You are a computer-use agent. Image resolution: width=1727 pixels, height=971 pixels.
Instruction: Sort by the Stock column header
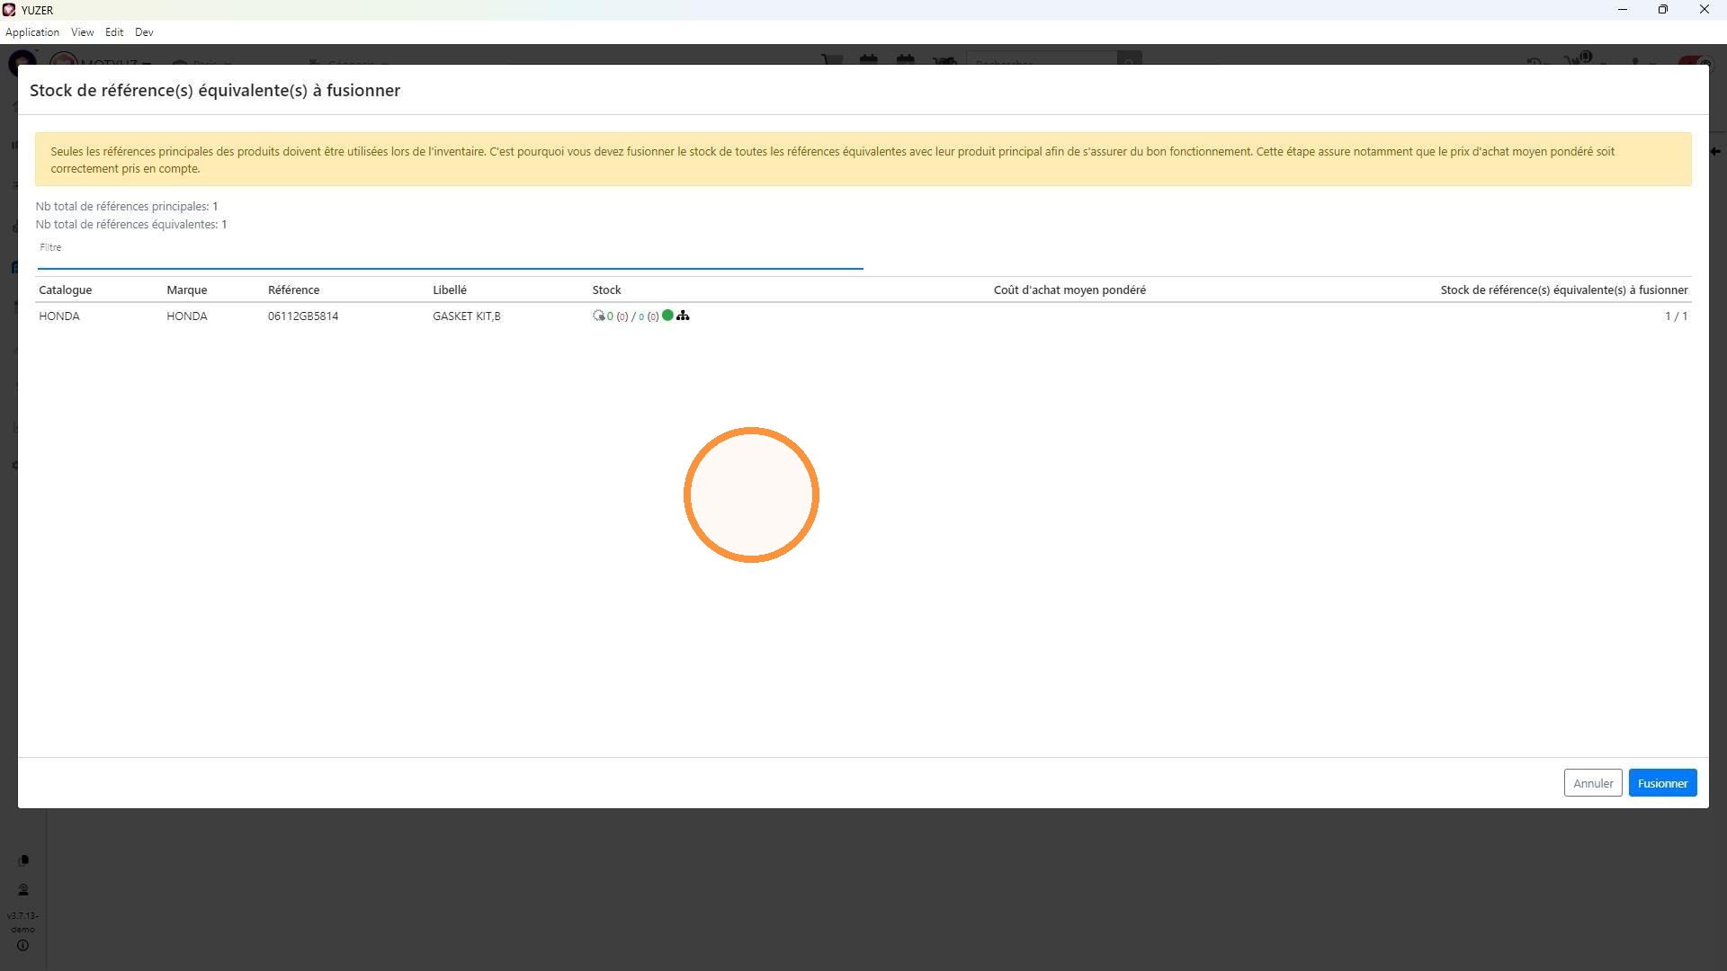click(606, 290)
